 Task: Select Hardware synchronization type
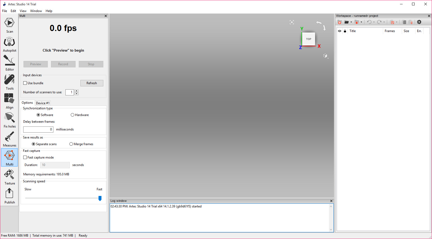[x=72, y=115]
